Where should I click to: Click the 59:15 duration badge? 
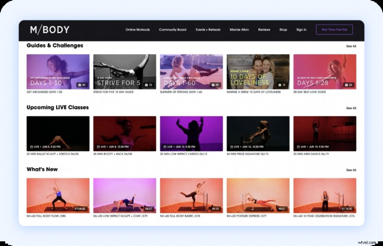(215, 209)
